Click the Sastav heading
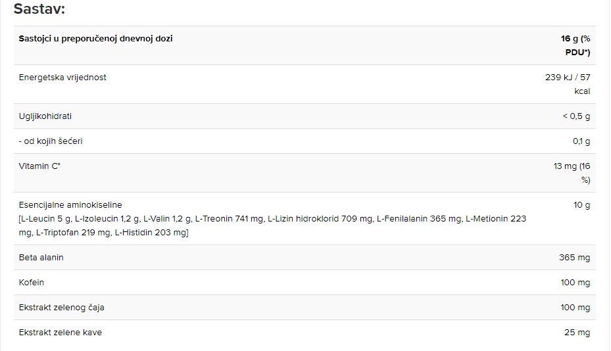Image resolution: width=611 pixels, height=351 pixels. click(39, 9)
